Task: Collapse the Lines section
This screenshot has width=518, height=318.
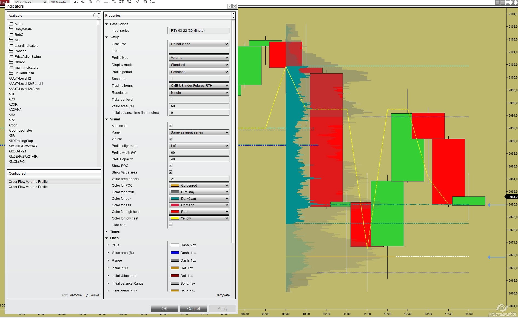Action: tap(107, 238)
